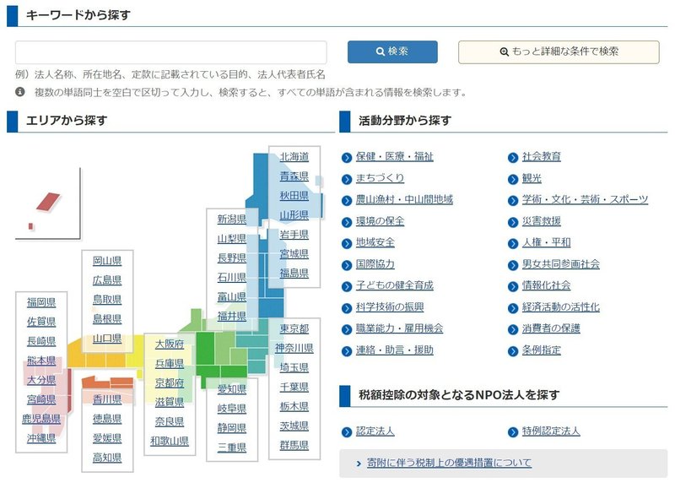The height and width of the screenshot is (488, 675).
Task: Click arrow icon next to 認定法人
Action: [x=347, y=432]
